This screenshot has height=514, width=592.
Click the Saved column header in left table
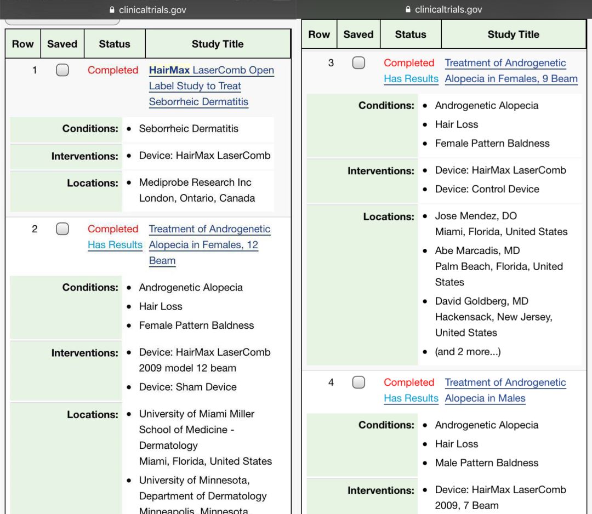click(62, 44)
